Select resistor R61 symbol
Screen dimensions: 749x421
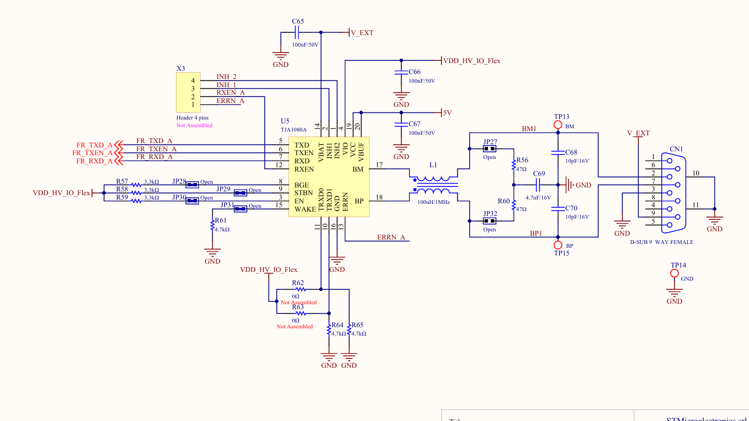click(212, 225)
